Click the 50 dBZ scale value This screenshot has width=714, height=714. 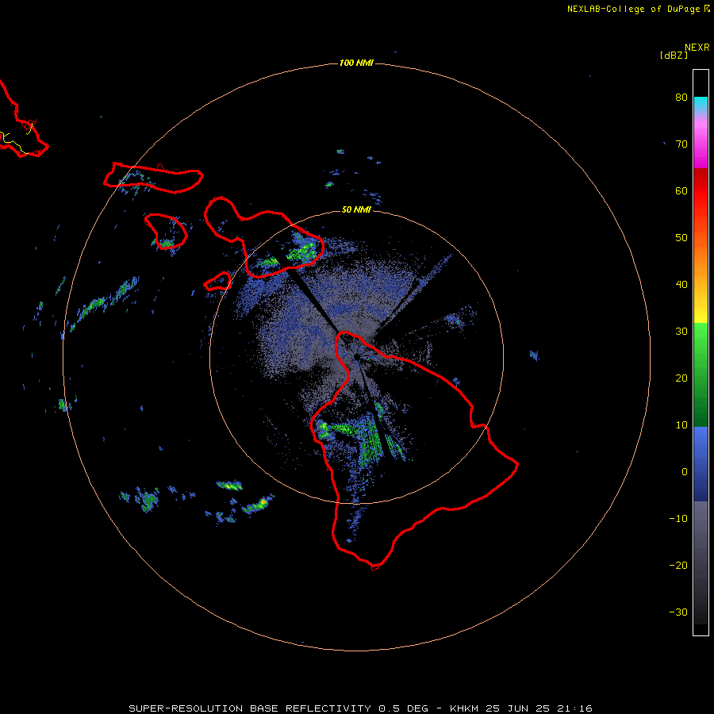(x=681, y=238)
